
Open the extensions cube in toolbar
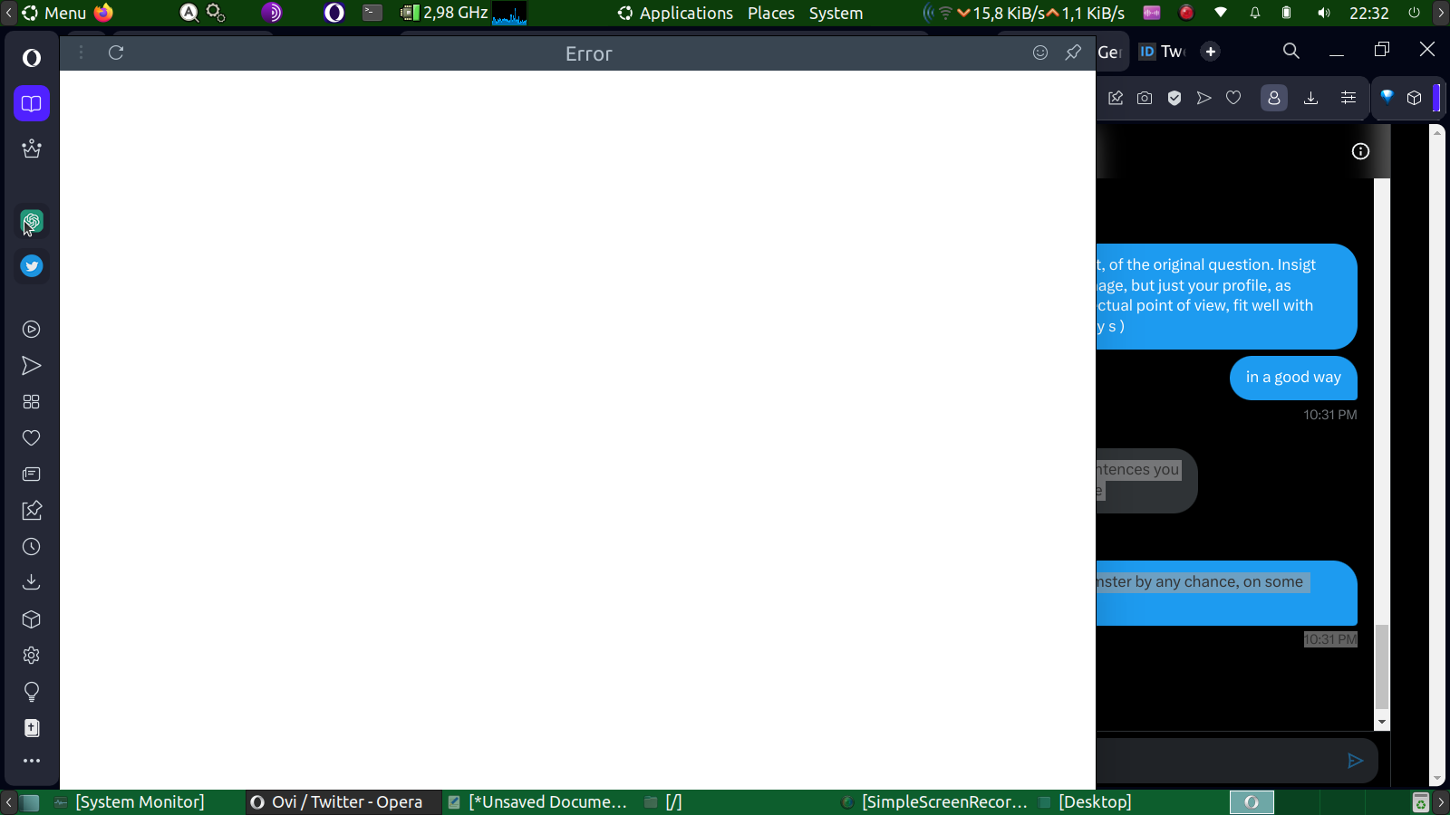[x=1415, y=98]
